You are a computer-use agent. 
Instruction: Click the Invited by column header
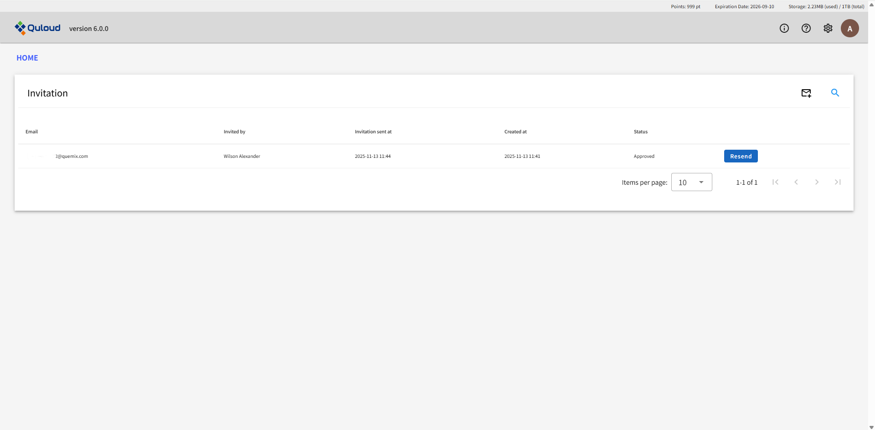pyautogui.click(x=234, y=132)
